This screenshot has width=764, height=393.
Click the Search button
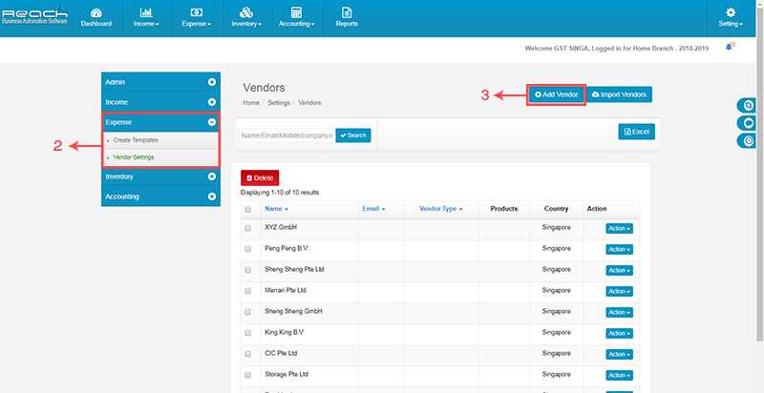click(353, 135)
